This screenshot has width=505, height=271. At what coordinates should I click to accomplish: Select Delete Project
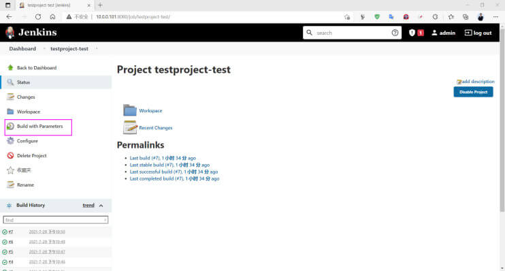pos(31,156)
